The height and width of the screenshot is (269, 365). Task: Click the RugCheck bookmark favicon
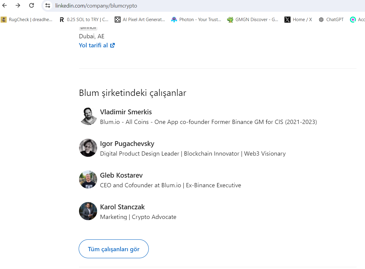coord(4,20)
